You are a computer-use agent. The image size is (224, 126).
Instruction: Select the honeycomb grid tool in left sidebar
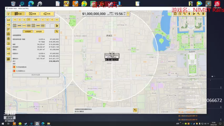(8, 39)
